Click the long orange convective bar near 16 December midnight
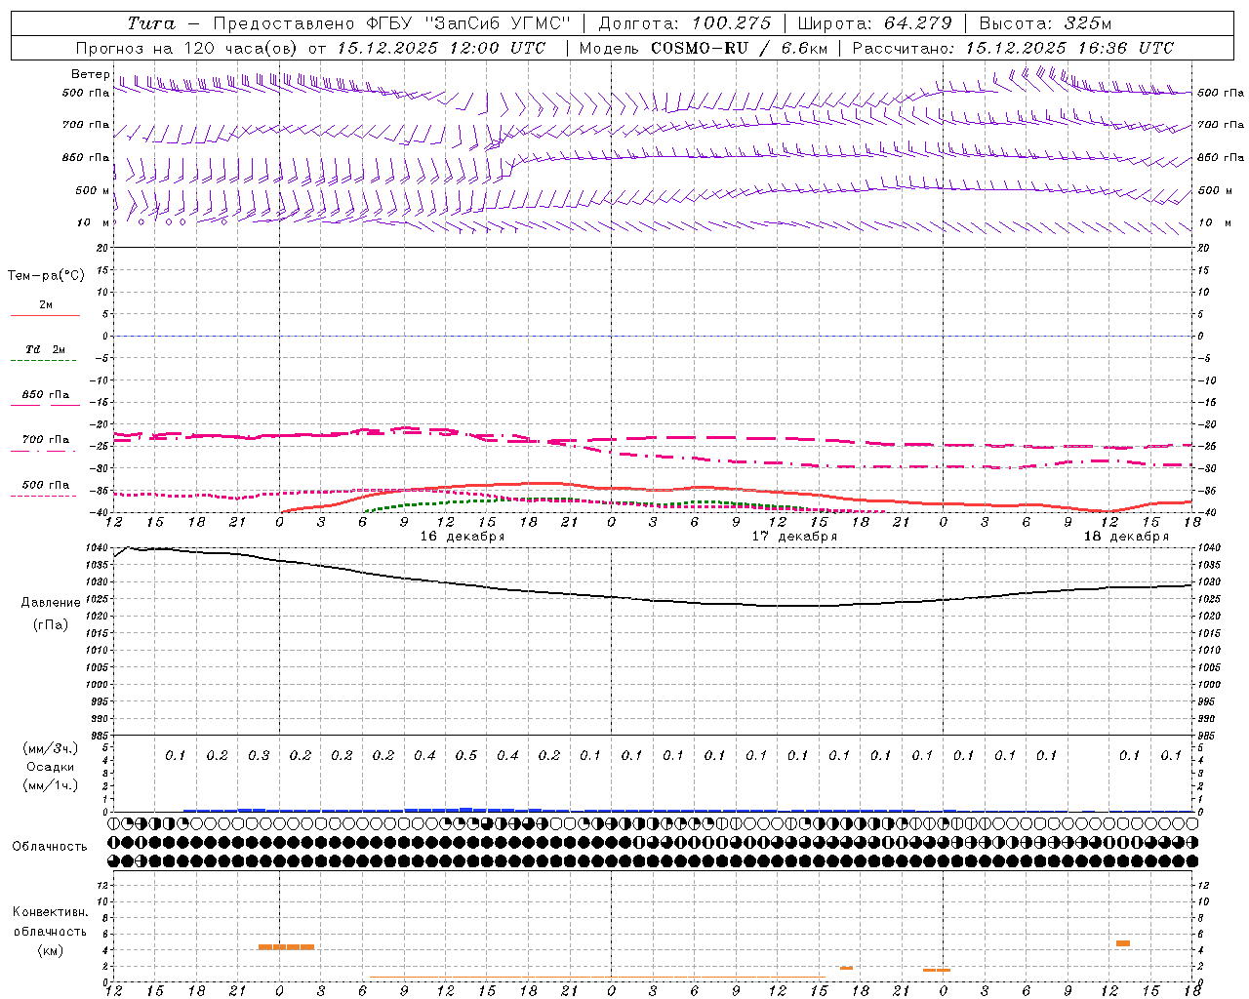 point(286,946)
